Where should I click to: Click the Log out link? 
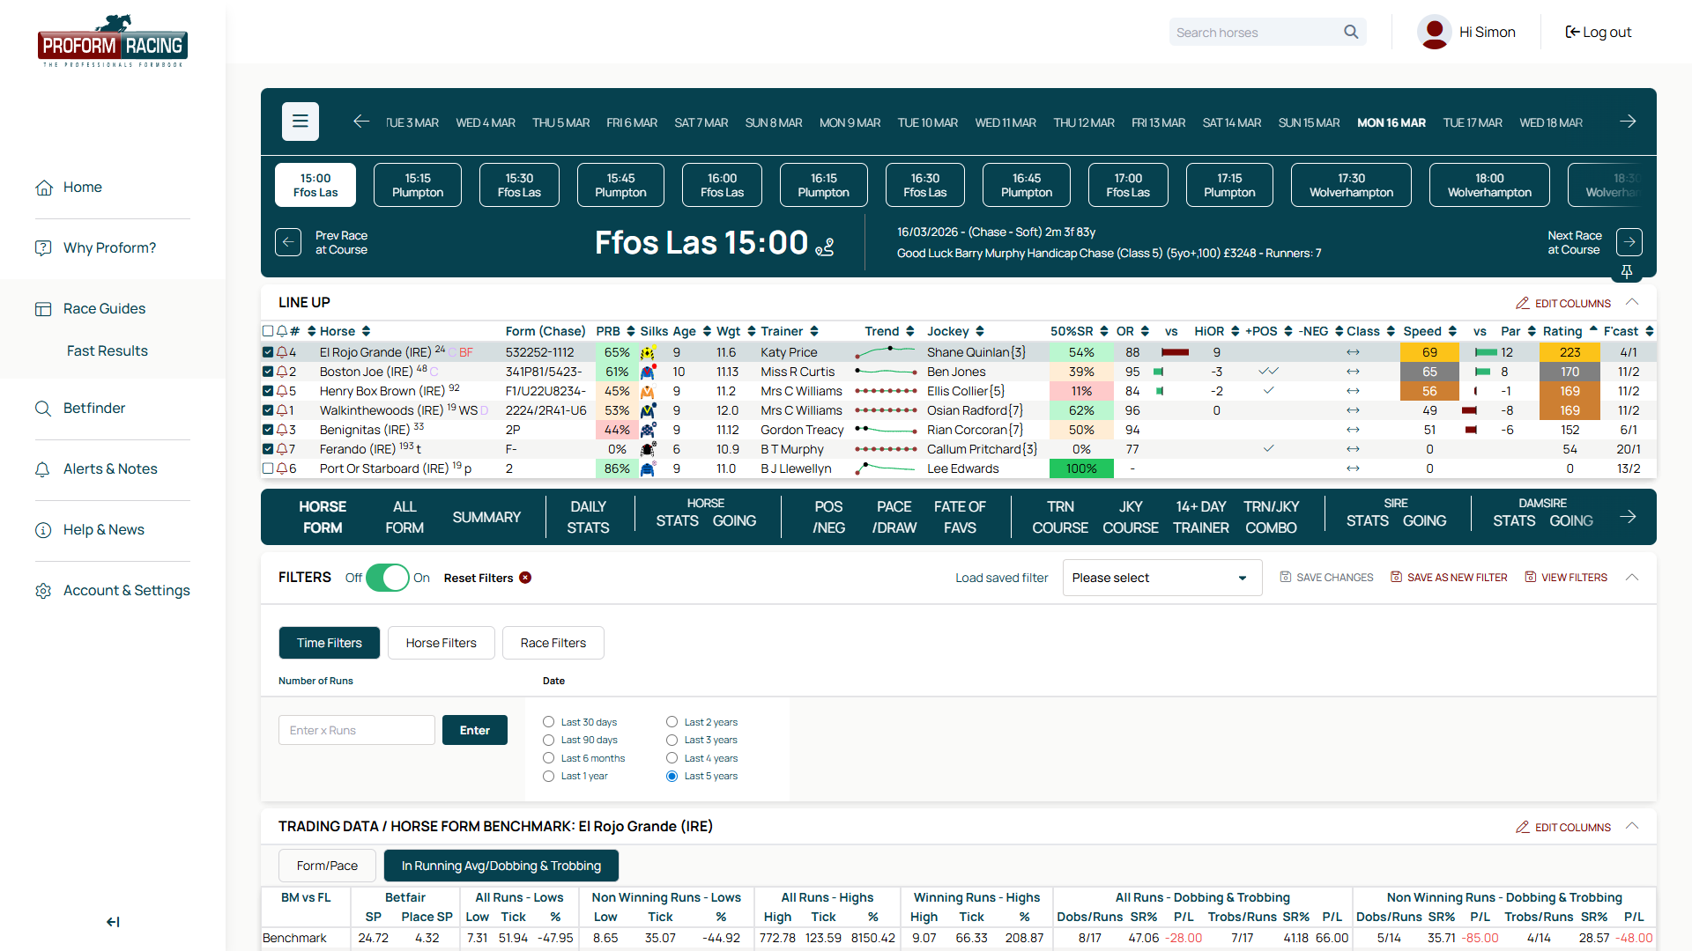(x=1598, y=33)
